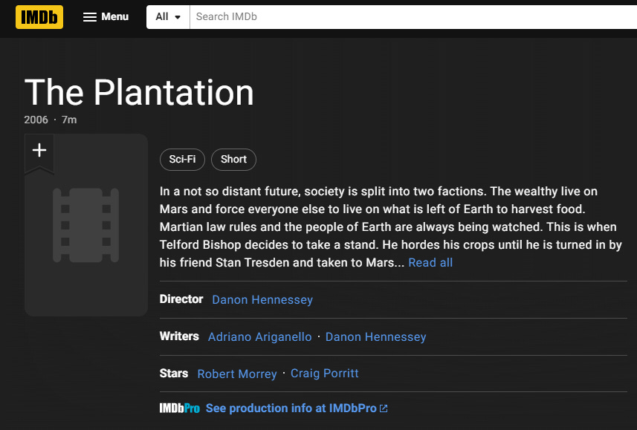Click the release year 2006
Screen dimensions: 637x430
click(36, 120)
